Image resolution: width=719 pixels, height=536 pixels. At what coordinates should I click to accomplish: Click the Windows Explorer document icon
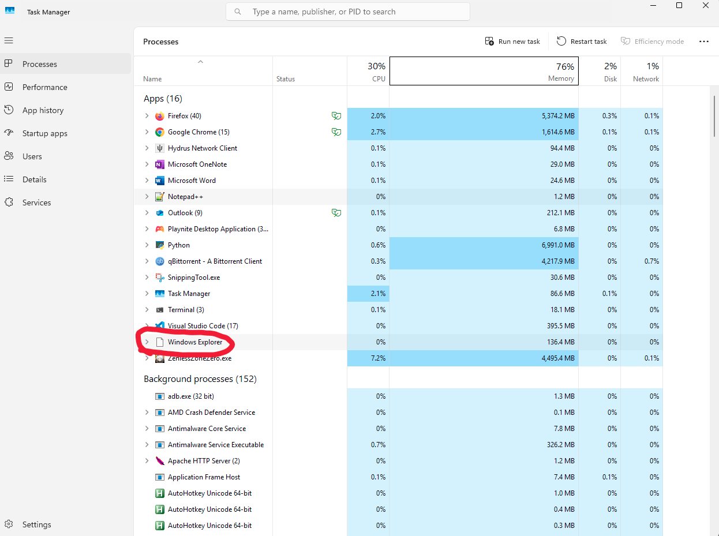[x=160, y=342]
